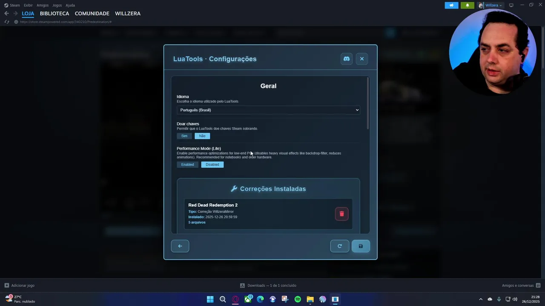Screen dimensions: 545x306
Task: Reload the Steam store page
Action: [x=6, y=22]
